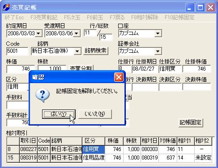218x168 pixels.
Task: Select the F10記帳固定 menu item
Action: (x=180, y=17)
